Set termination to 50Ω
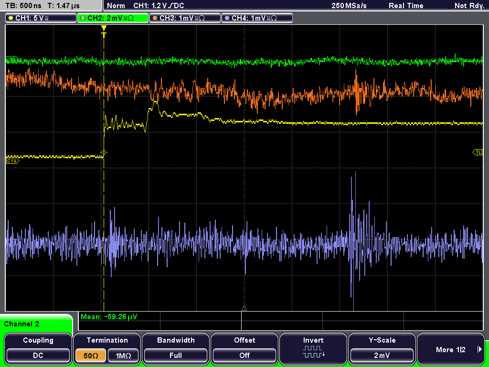Viewport: 489px width, 367px height. coord(91,356)
